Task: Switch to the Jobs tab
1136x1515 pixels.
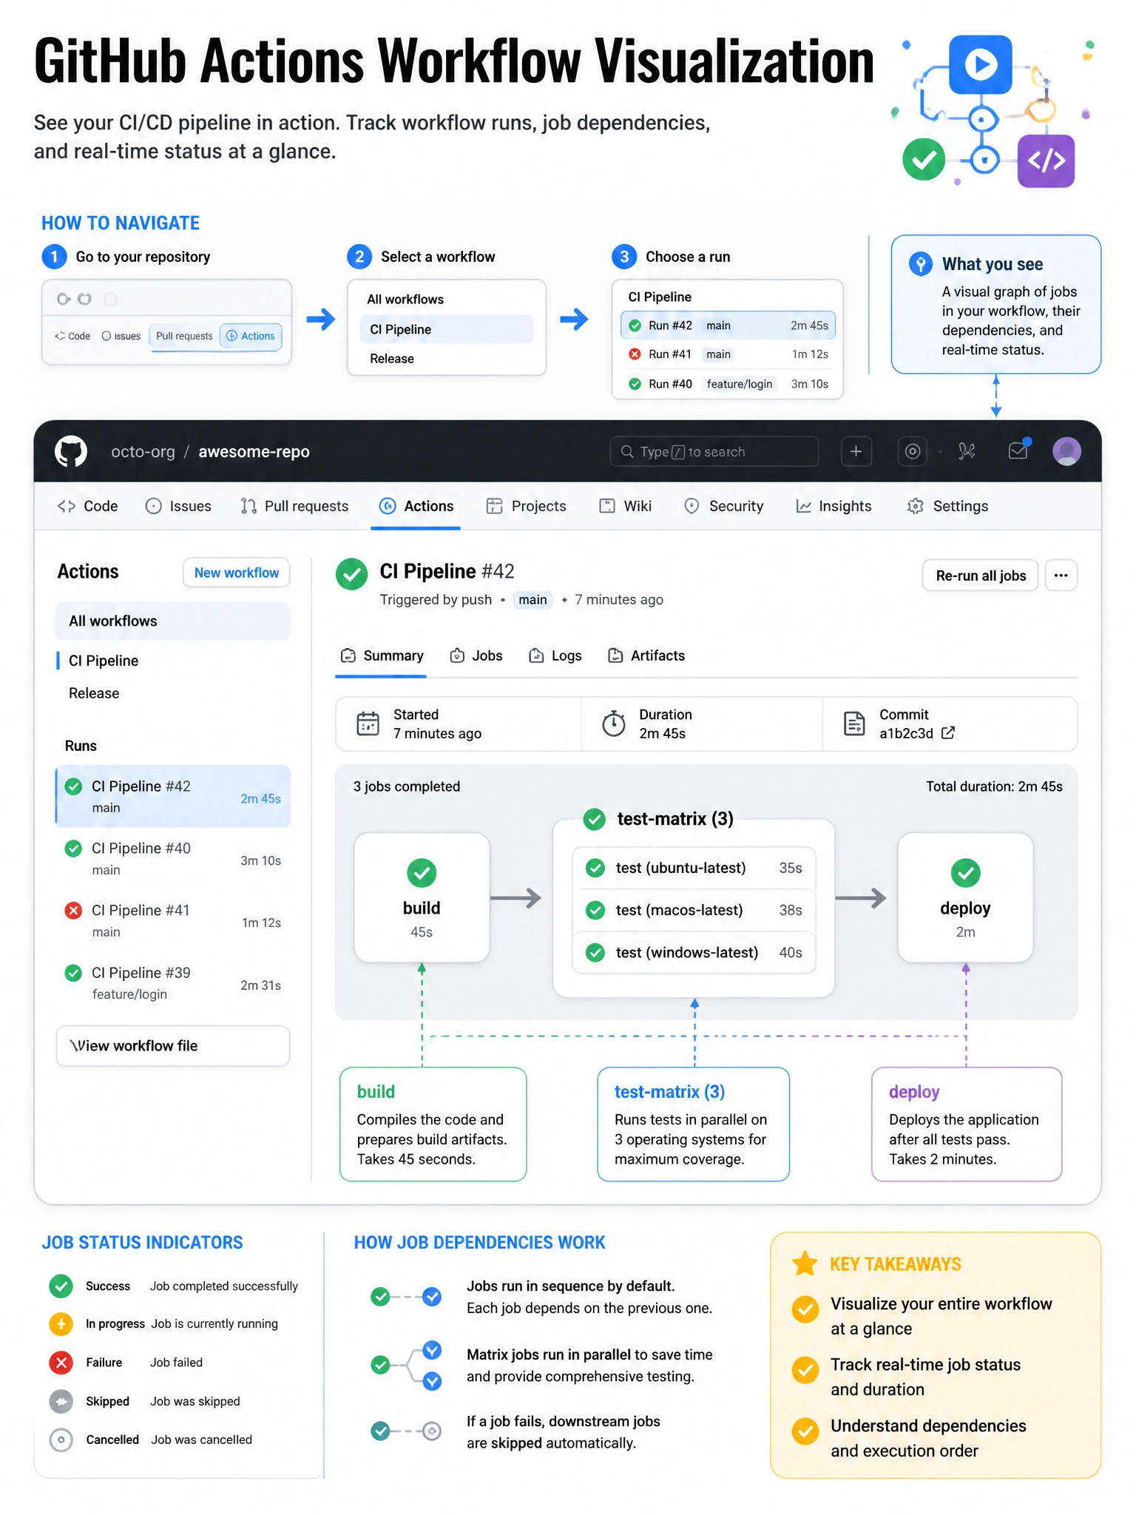Action: coord(476,655)
